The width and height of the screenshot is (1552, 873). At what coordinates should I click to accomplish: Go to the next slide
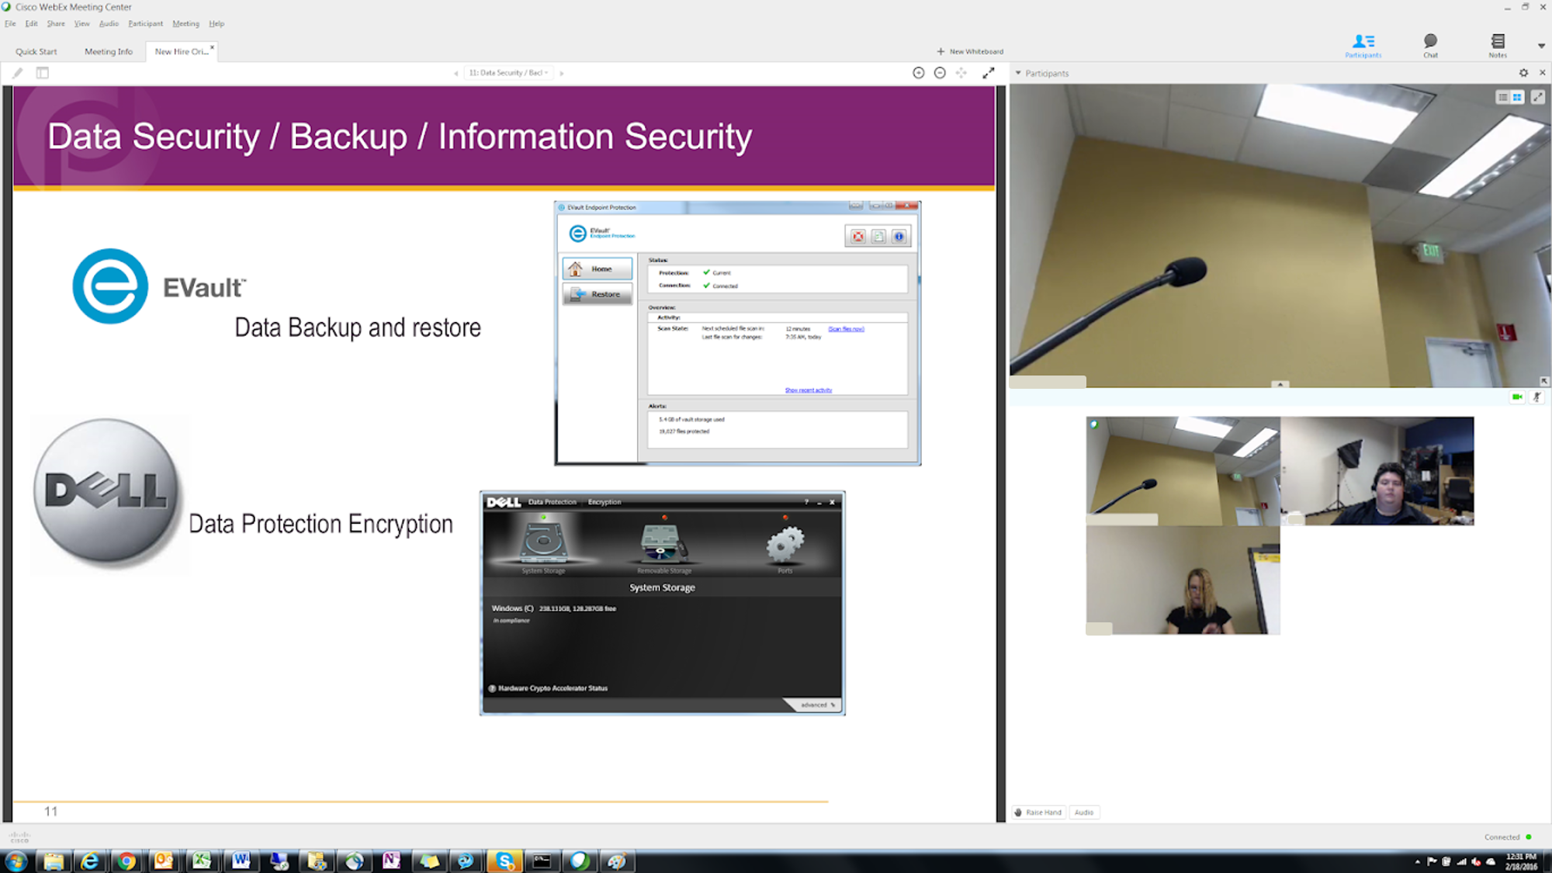pos(562,73)
